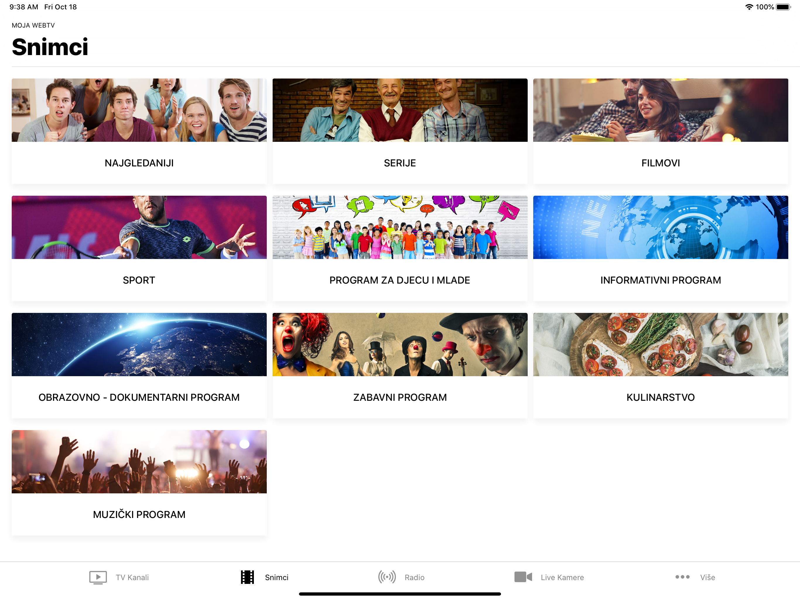Viewport: 800px width, 600px height.
Task: Choose OBRAZOVNO - DOKUMENTARNI PROGRAM label
Action: coord(139,398)
